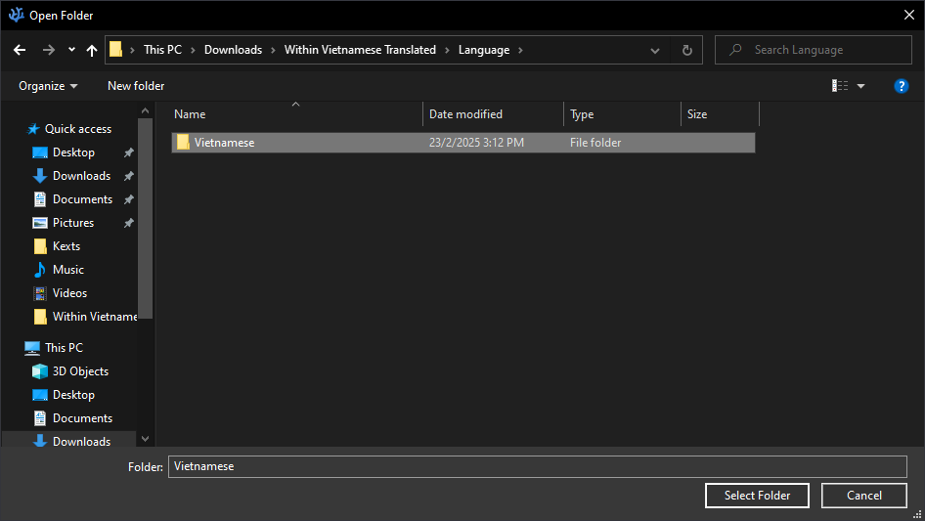Create a New folder
Viewport: 925px width, 521px height.
point(136,86)
